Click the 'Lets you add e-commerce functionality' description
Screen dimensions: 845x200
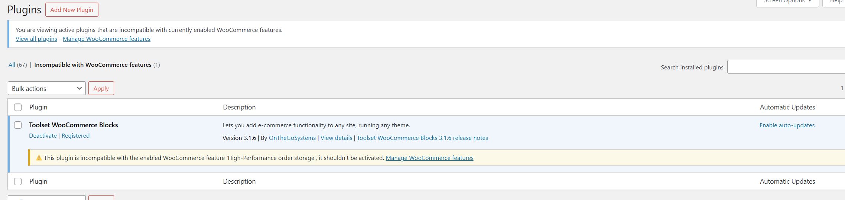coord(316,125)
